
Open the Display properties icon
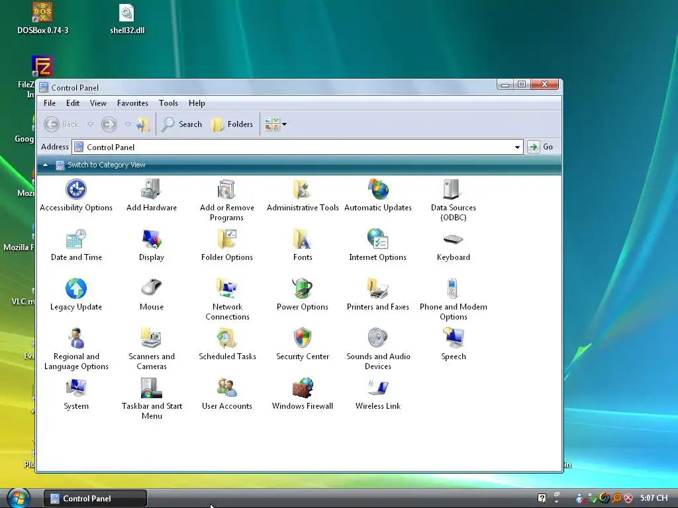tap(152, 245)
